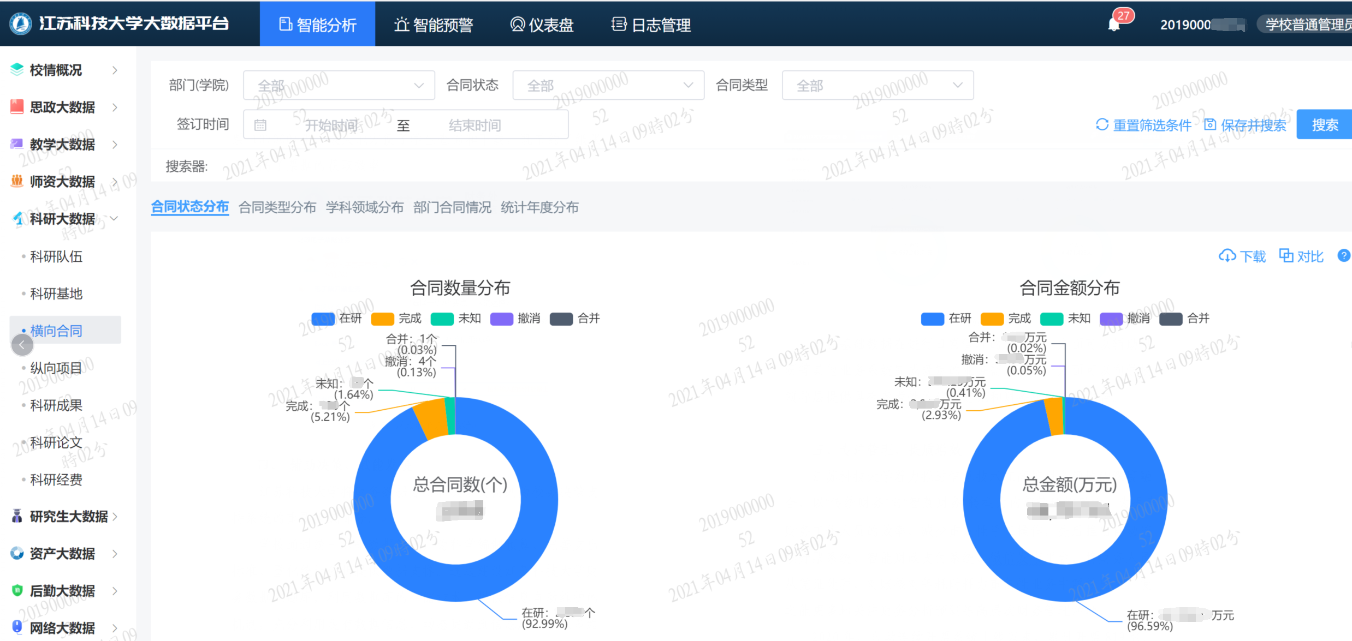Click the 未知 green swatch in amount legend
Image resolution: width=1352 pixels, height=641 pixels.
[1051, 319]
